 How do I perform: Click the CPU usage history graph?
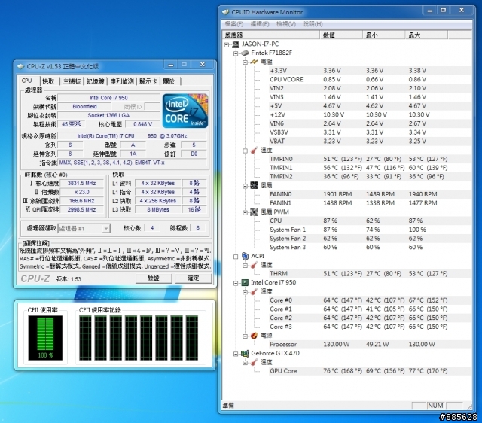tap(139, 338)
